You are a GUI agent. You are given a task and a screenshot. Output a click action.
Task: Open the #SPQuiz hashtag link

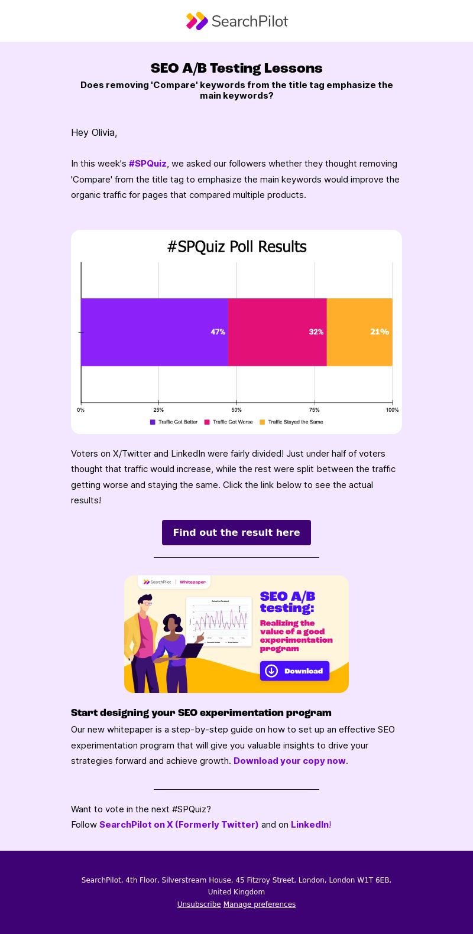coord(148,164)
